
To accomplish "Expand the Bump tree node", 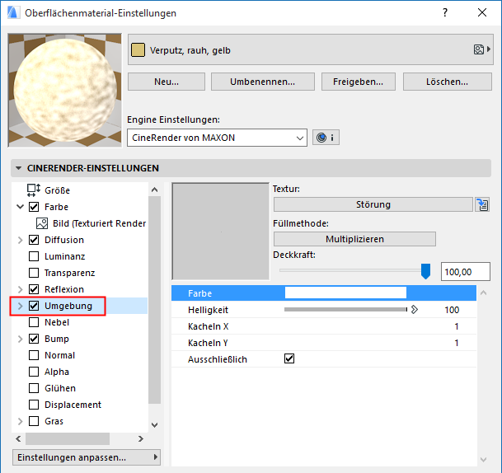I will [x=20, y=339].
